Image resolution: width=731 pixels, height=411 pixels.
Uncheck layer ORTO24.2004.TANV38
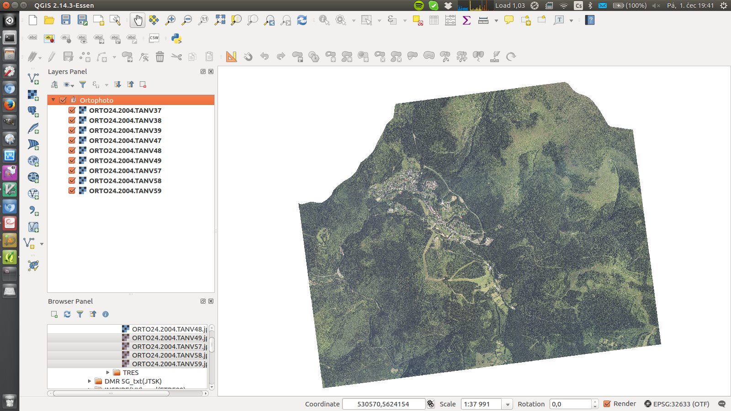click(72, 120)
